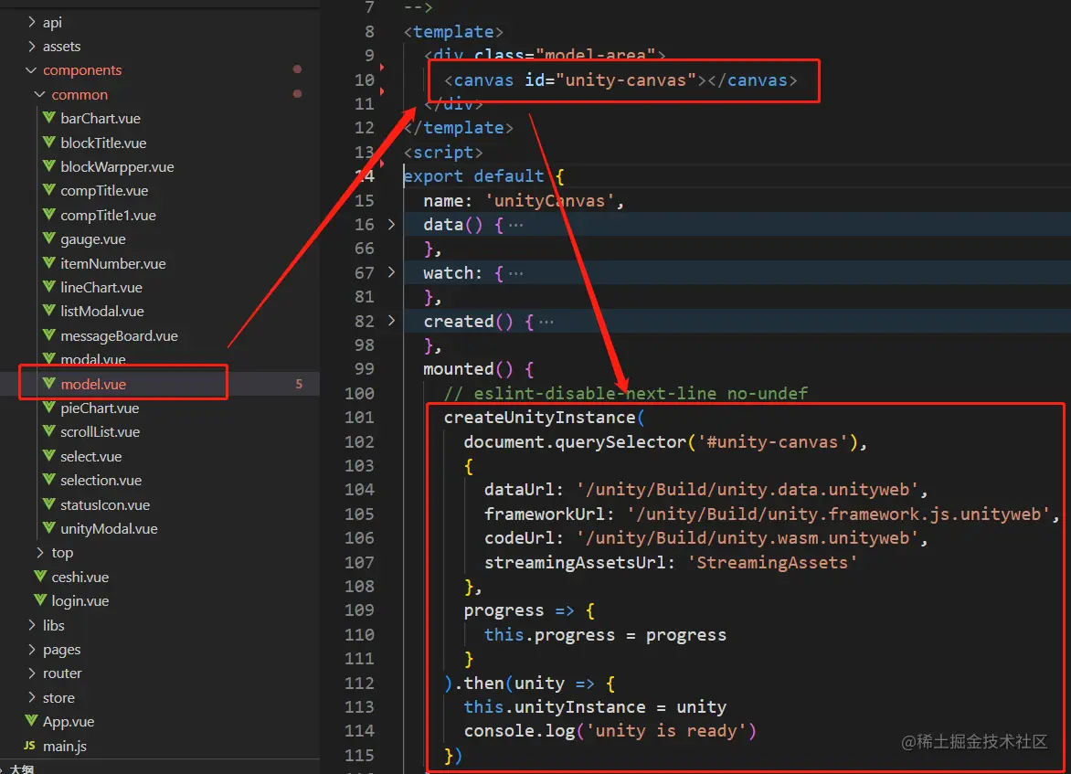Open gauge.vue file
This screenshot has height=774, width=1071.
[93, 239]
